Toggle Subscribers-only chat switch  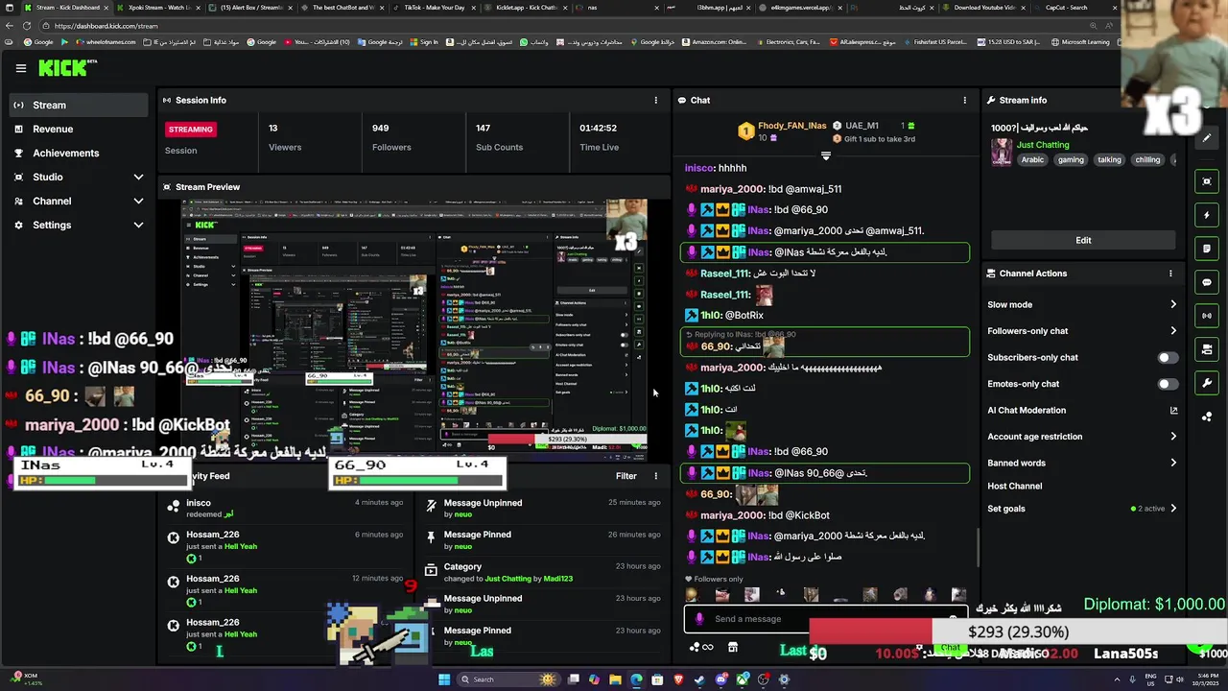coord(1167,358)
